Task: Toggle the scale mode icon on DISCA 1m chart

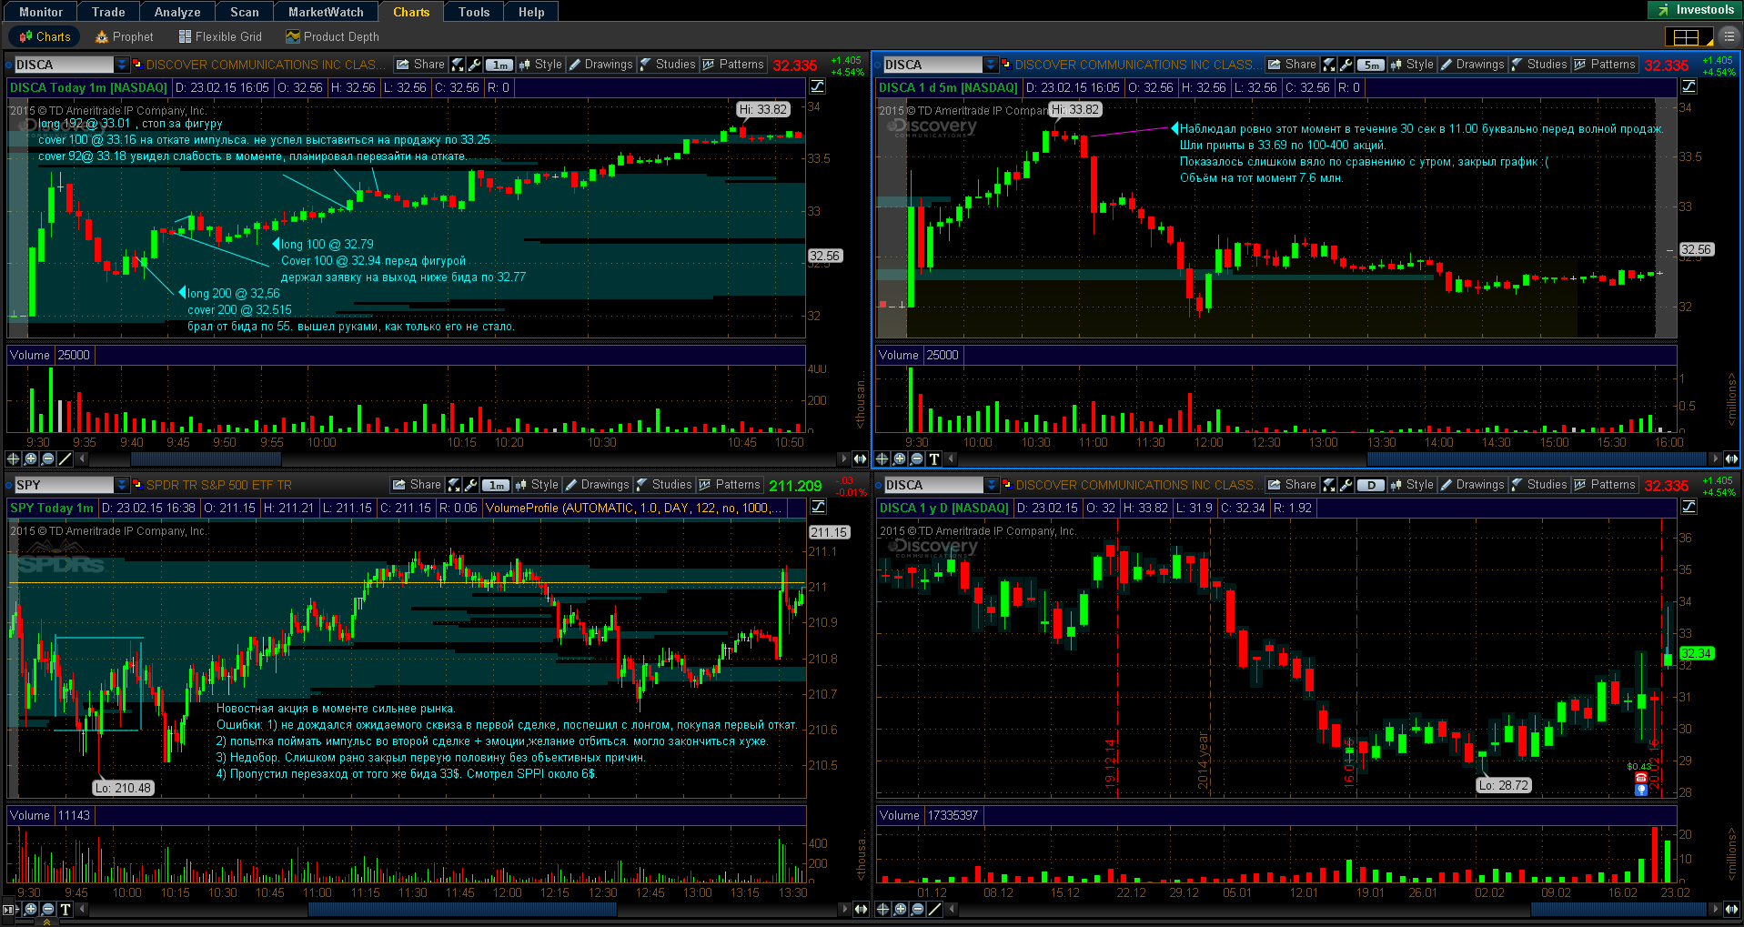Action: click(818, 86)
